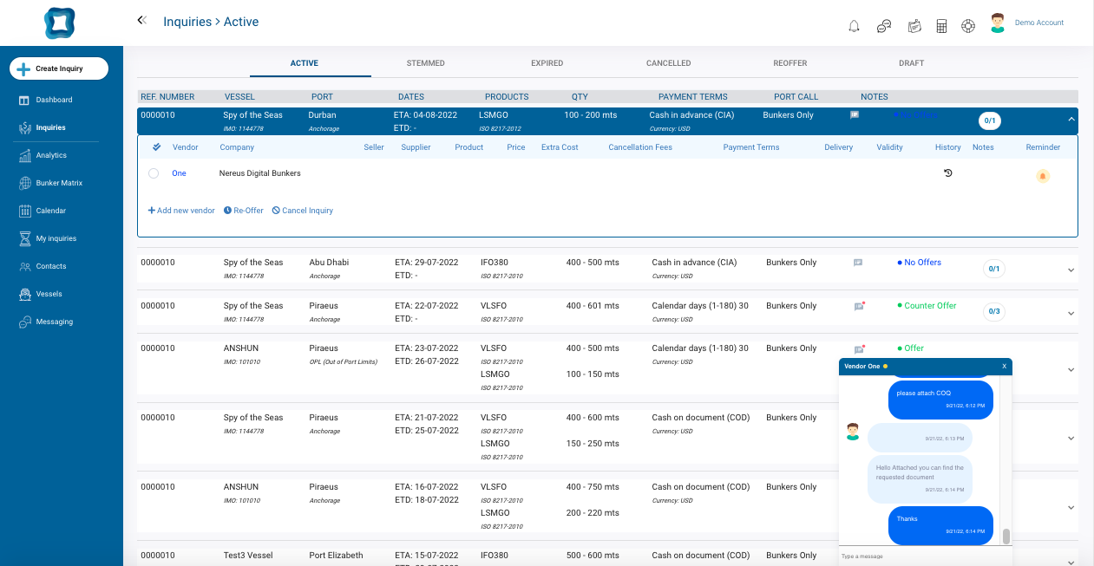Viewport: 1094px width, 566px height.
Task: Open the sticky notes icon
Action: click(x=914, y=26)
